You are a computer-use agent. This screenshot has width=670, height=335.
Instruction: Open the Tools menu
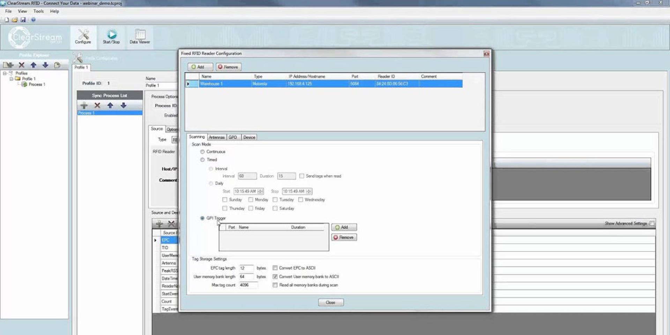pos(38,11)
